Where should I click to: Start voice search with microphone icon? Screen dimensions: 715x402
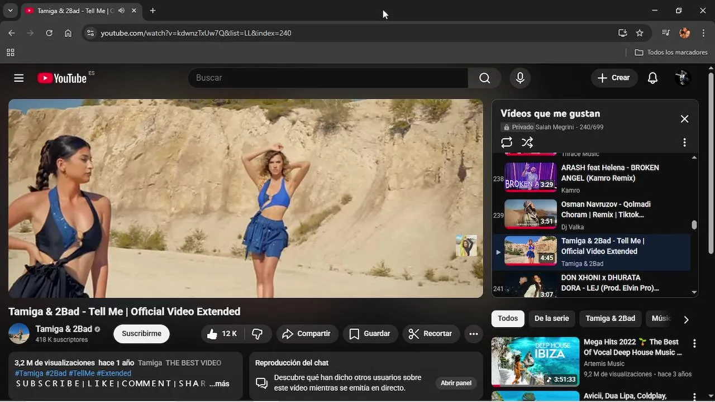tap(520, 78)
